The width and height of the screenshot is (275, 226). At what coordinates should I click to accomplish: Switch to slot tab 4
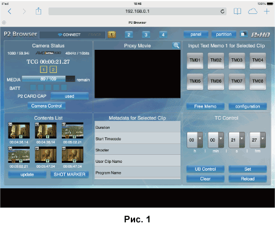click(x=163, y=35)
